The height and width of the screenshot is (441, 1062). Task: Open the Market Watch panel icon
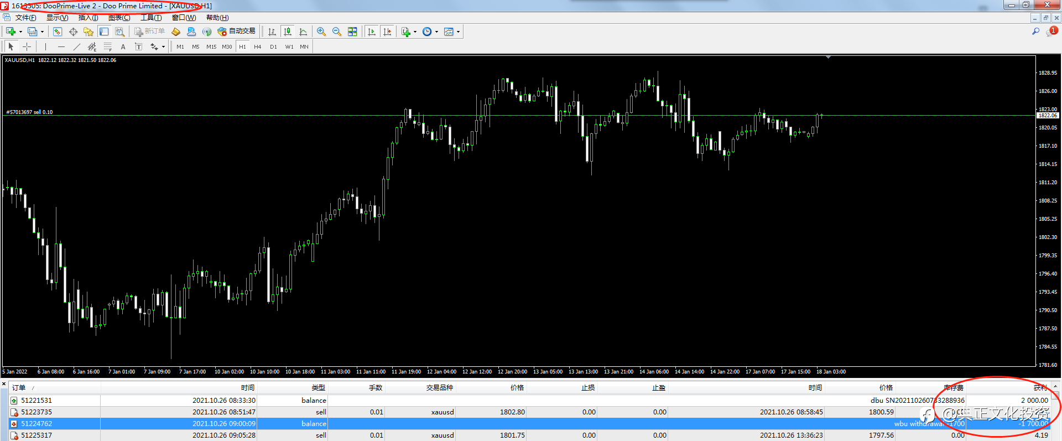click(58, 32)
